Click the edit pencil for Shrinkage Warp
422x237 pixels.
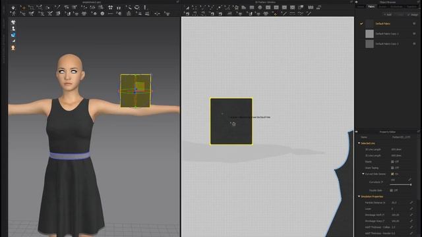click(411, 221)
